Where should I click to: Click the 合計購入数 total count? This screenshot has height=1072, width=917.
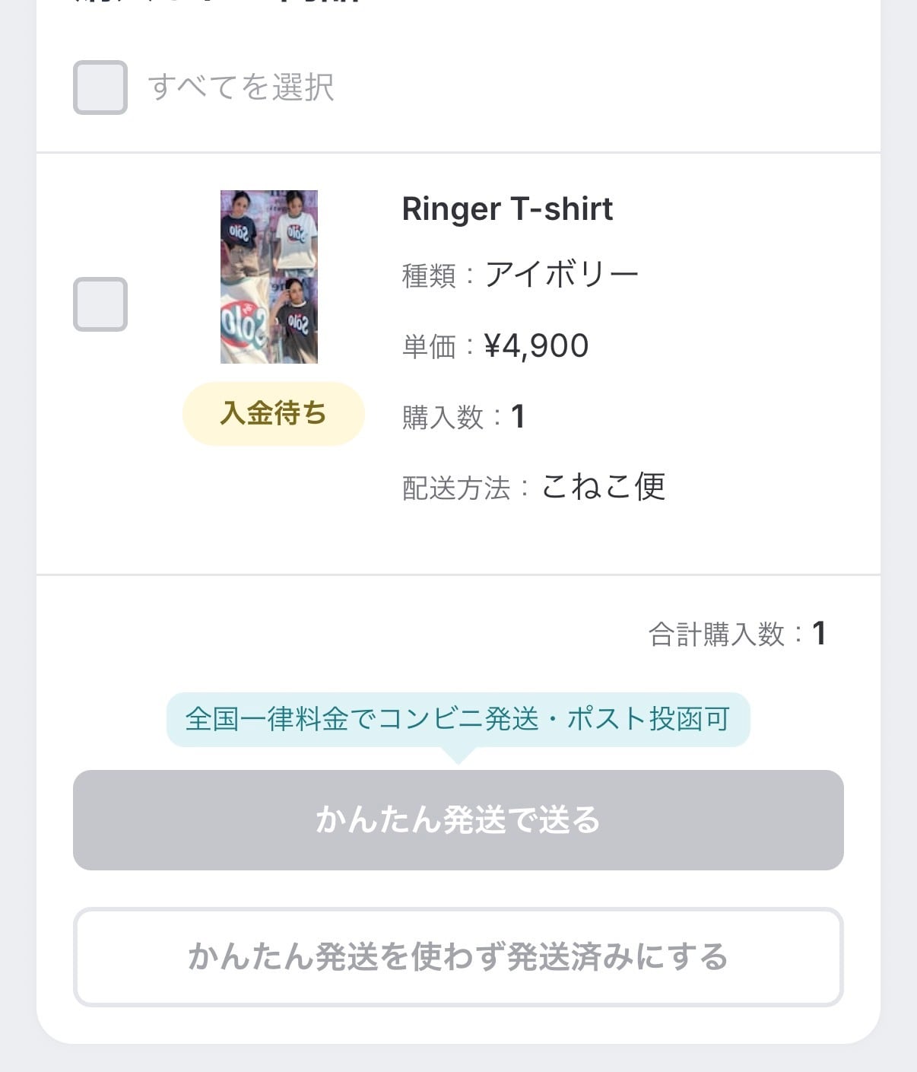click(x=818, y=634)
